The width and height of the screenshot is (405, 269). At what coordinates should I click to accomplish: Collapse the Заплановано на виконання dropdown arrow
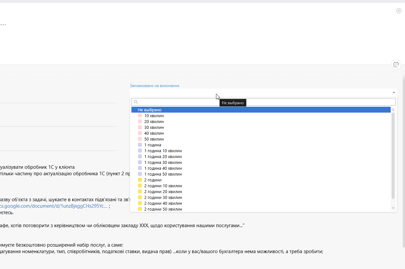(394, 92)
